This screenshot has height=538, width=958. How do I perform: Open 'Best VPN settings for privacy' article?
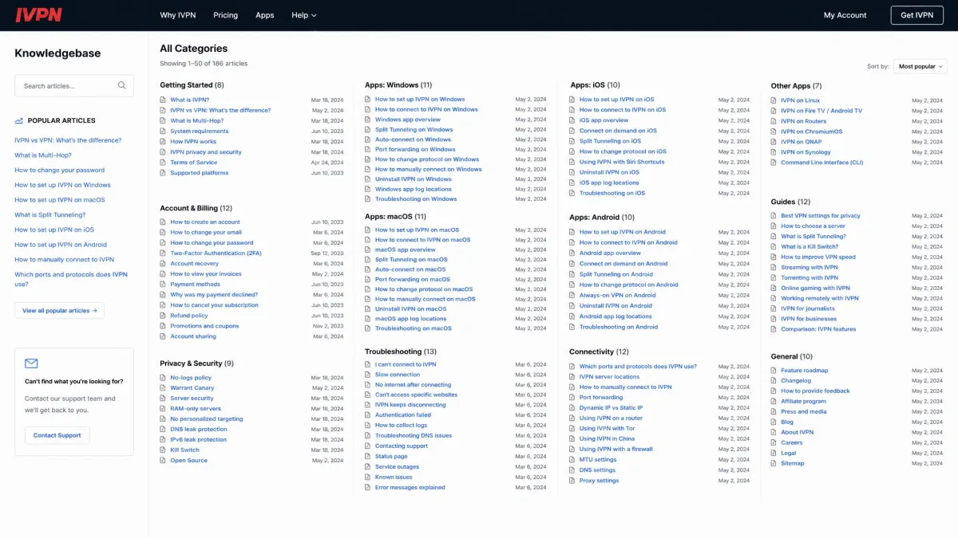[821, 216]
